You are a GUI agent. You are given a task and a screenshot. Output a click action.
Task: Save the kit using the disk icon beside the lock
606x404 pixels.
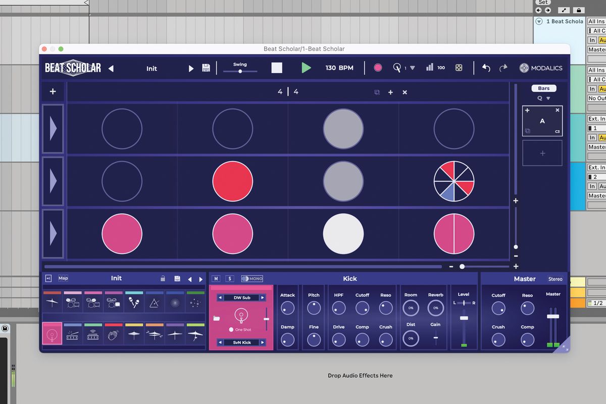(x=176, y=278)
